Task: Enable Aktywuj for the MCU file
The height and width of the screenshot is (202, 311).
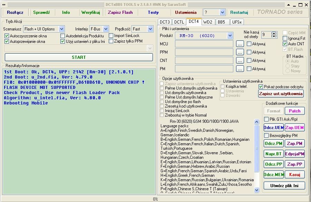Action: point(249,44)
